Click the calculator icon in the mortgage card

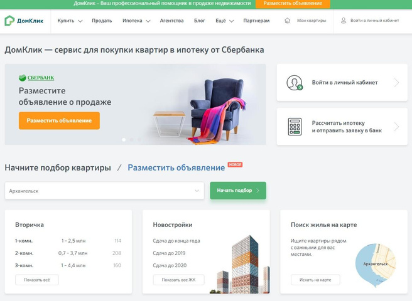(295, 127)
